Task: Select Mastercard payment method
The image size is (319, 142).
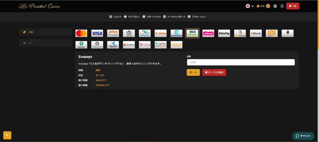Action: tap(81, 33)
